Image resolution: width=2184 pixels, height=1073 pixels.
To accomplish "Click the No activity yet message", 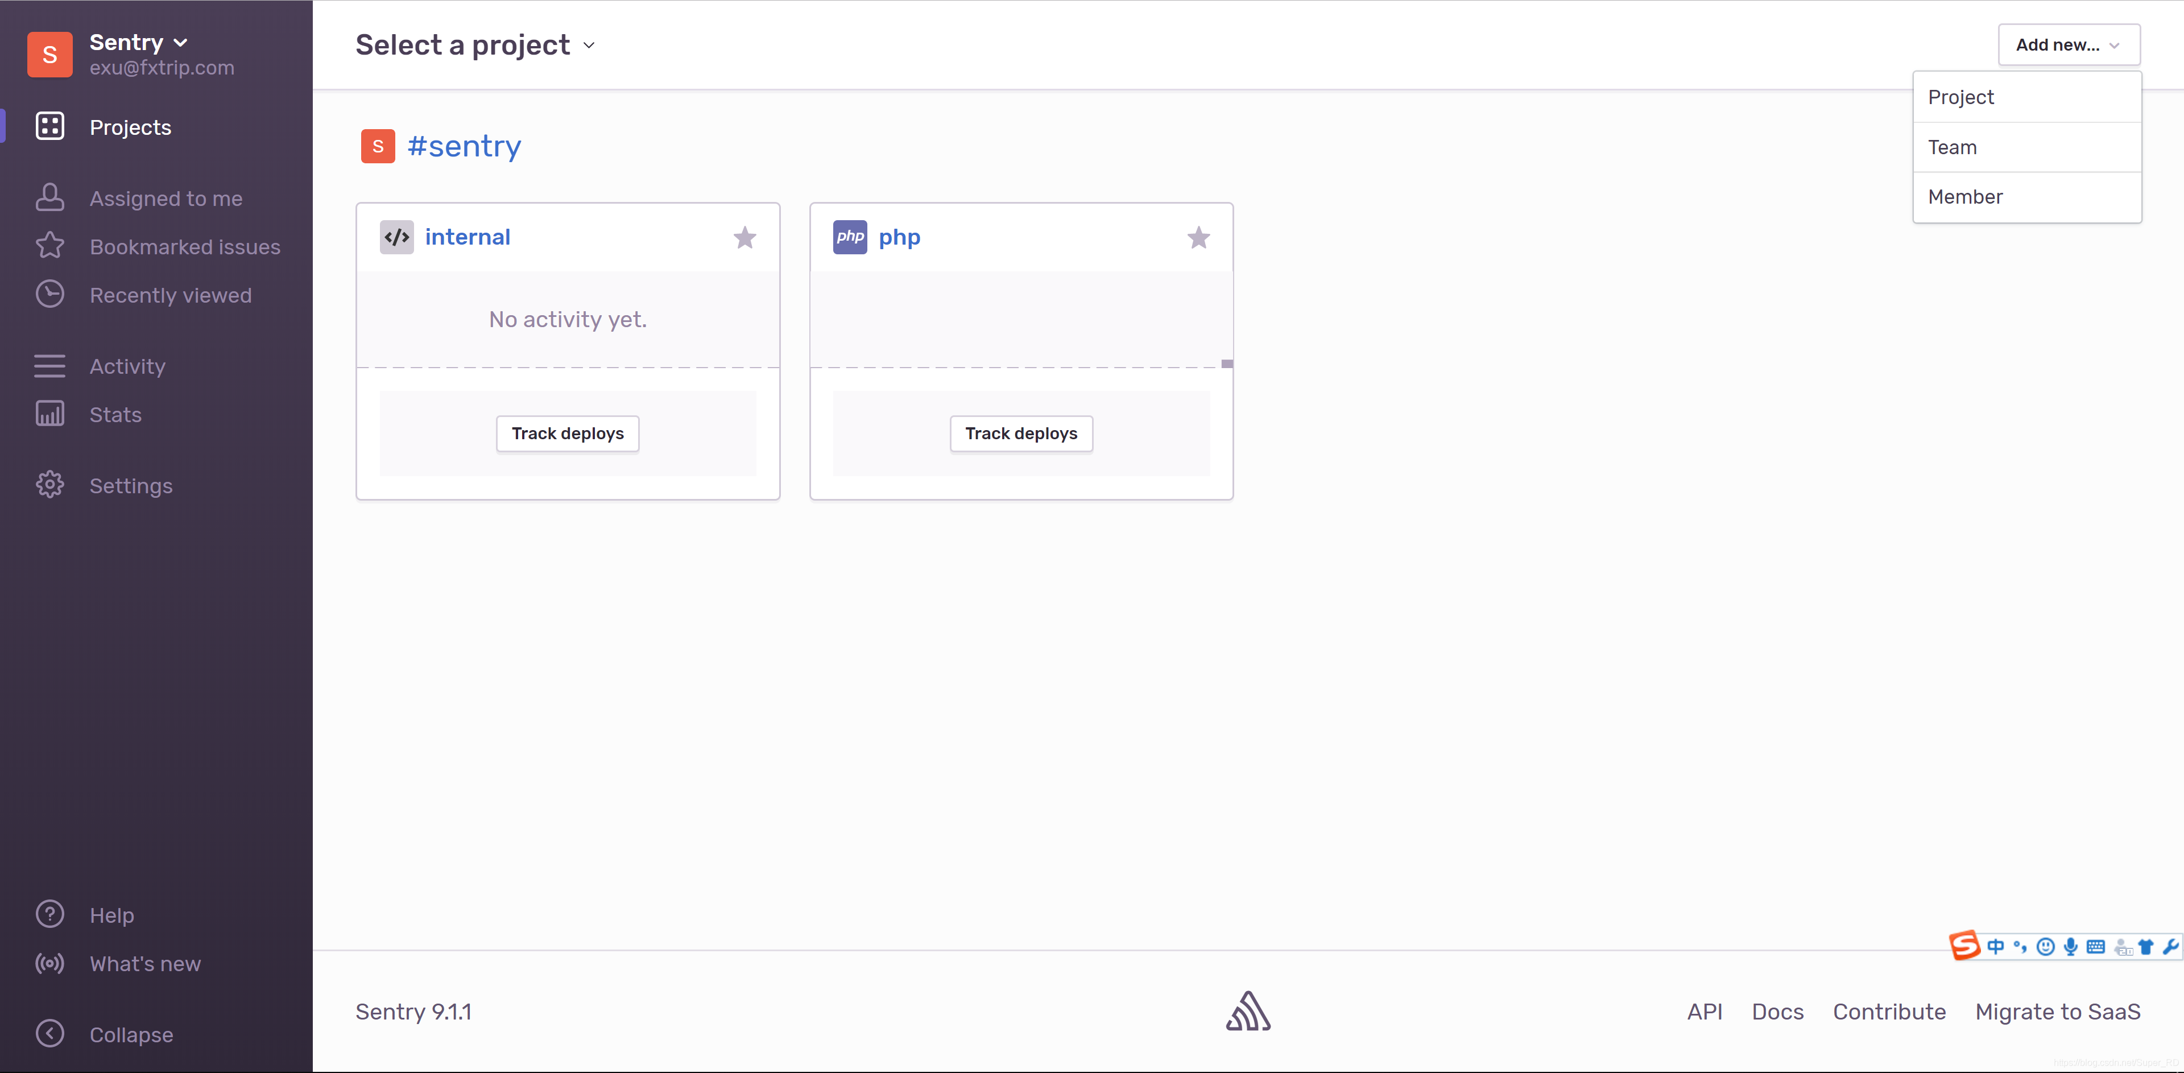I will (x=568, y=320).
